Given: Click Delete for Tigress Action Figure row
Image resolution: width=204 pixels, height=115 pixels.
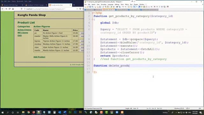Looking at the screenshot, I should (82, 41).
